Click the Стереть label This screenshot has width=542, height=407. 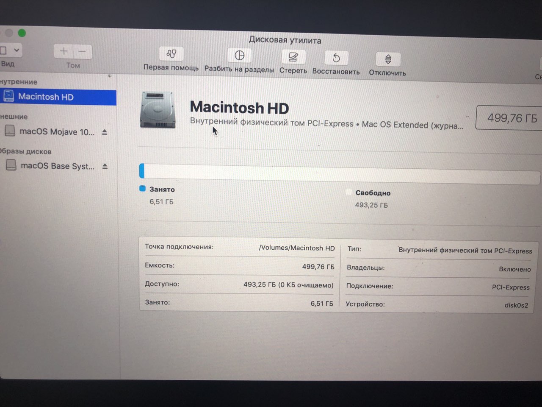point(293,70)
